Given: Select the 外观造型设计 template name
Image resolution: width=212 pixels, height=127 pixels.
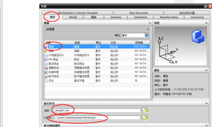Looking at the screenshot, I should [56, 55].
